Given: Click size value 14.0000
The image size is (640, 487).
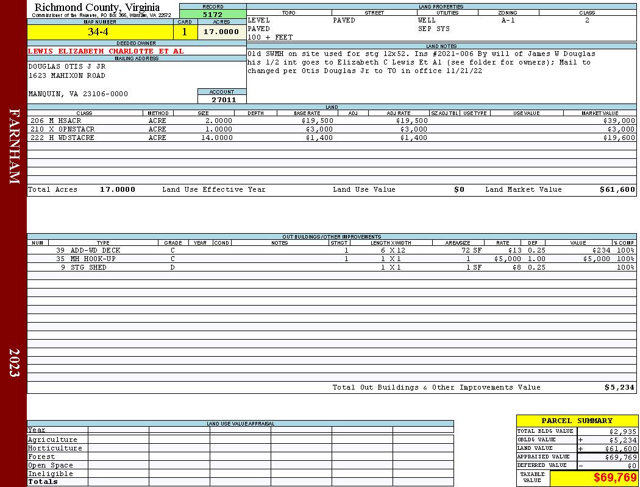Looking at the screenshot, I should (x=217, y=138).
